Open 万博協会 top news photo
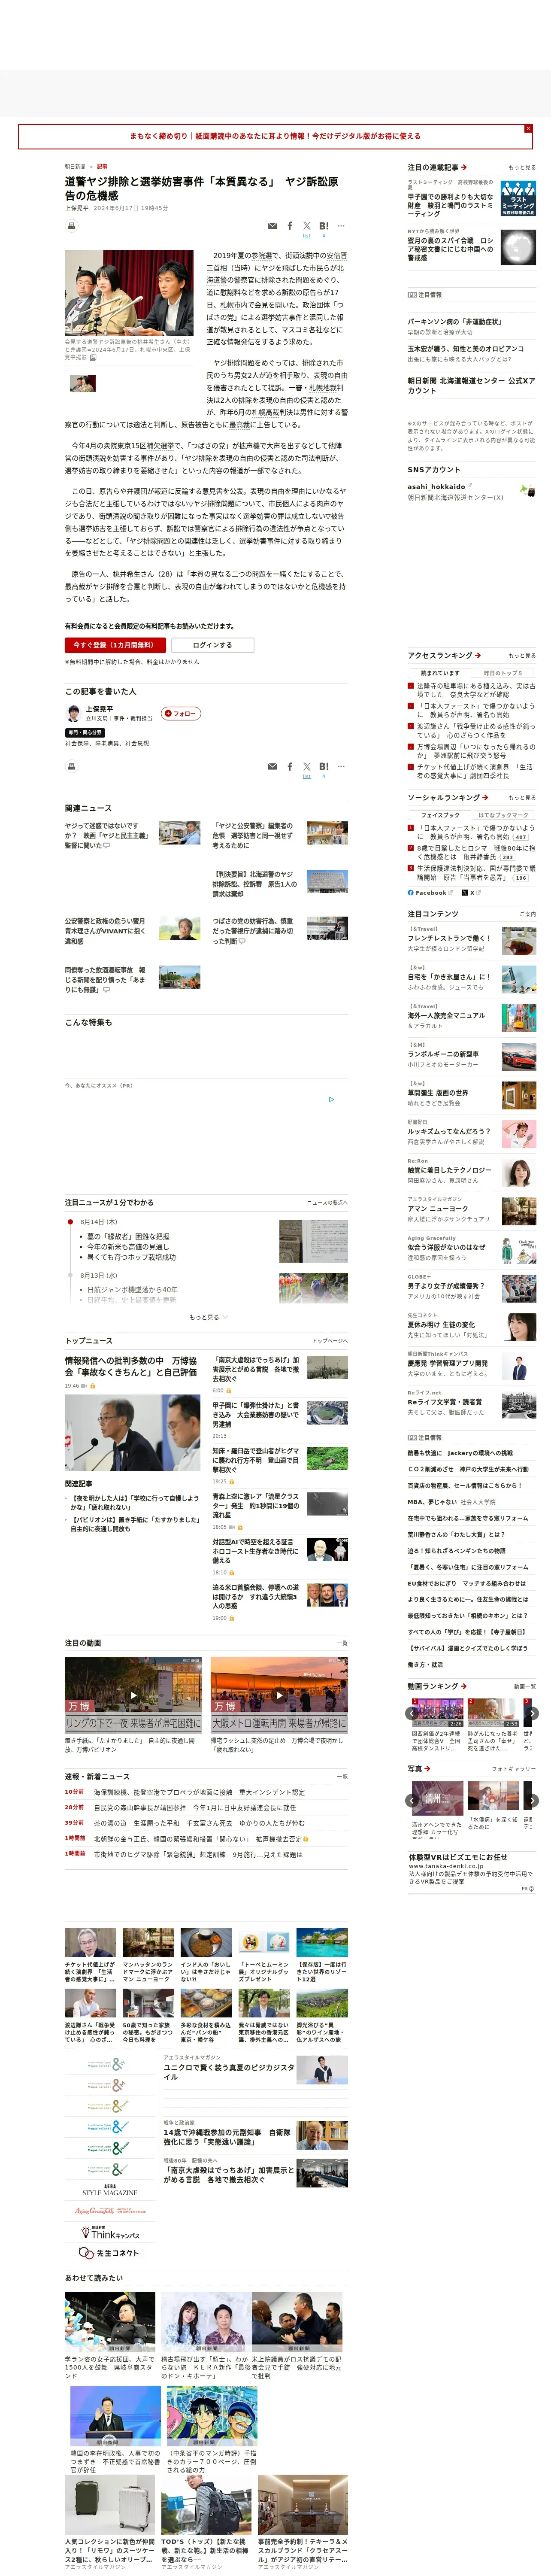The width and height of the screenshot is (551, 2576). 133,1433
